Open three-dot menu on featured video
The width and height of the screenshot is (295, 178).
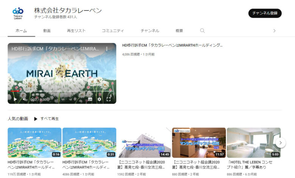tap(107, 49)
